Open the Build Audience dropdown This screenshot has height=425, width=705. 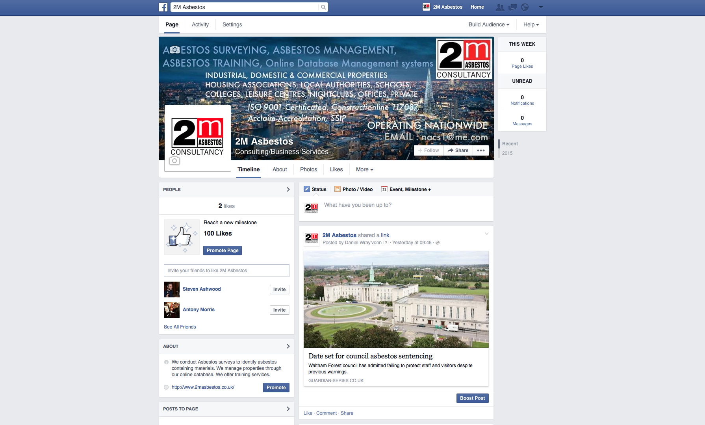pos(489,24)
